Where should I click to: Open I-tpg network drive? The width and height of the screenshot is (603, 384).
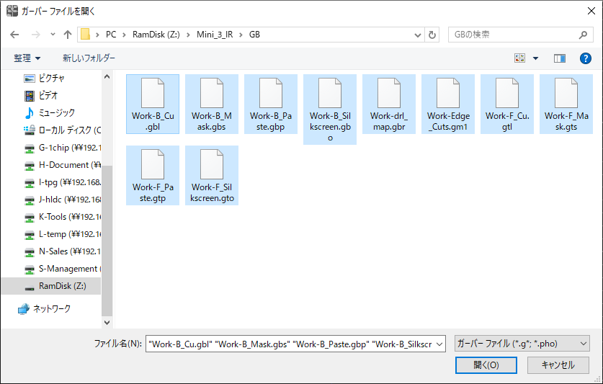coord(62,182)
